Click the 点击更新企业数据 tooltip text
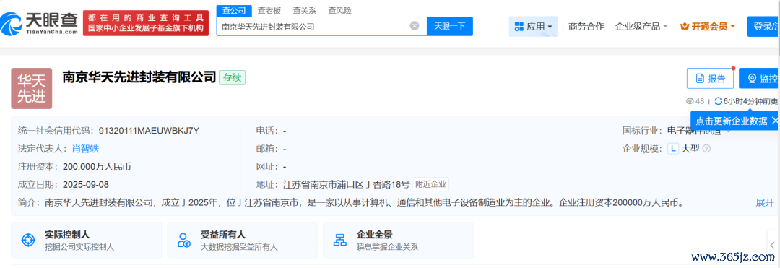Image resolution: width=780 pixels, height=268 pixels. click(x=731, y=121)
